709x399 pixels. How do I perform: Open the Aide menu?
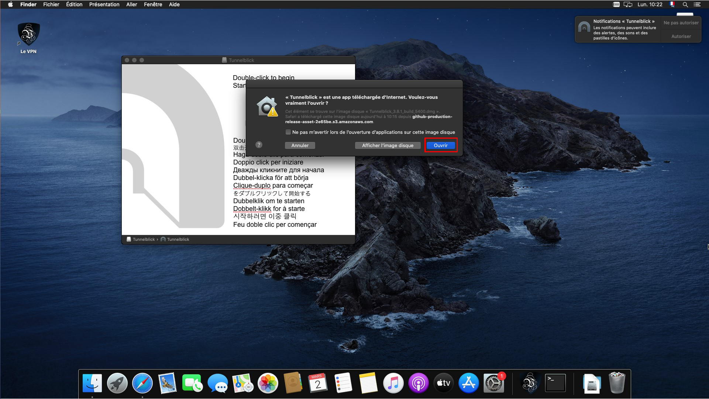(174, 4)
